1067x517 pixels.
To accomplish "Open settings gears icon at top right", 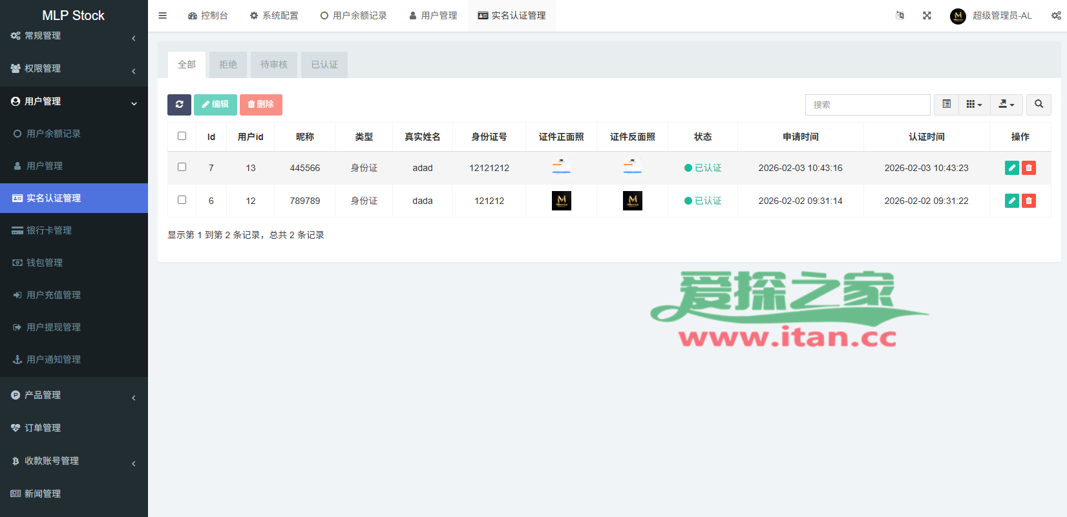I will tap(1056, 15).
